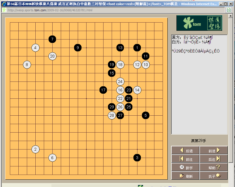Click the 白方 player name line
The width and height of the screenshot is (235, 187).
pyautogui.click(x=191, y=42)
